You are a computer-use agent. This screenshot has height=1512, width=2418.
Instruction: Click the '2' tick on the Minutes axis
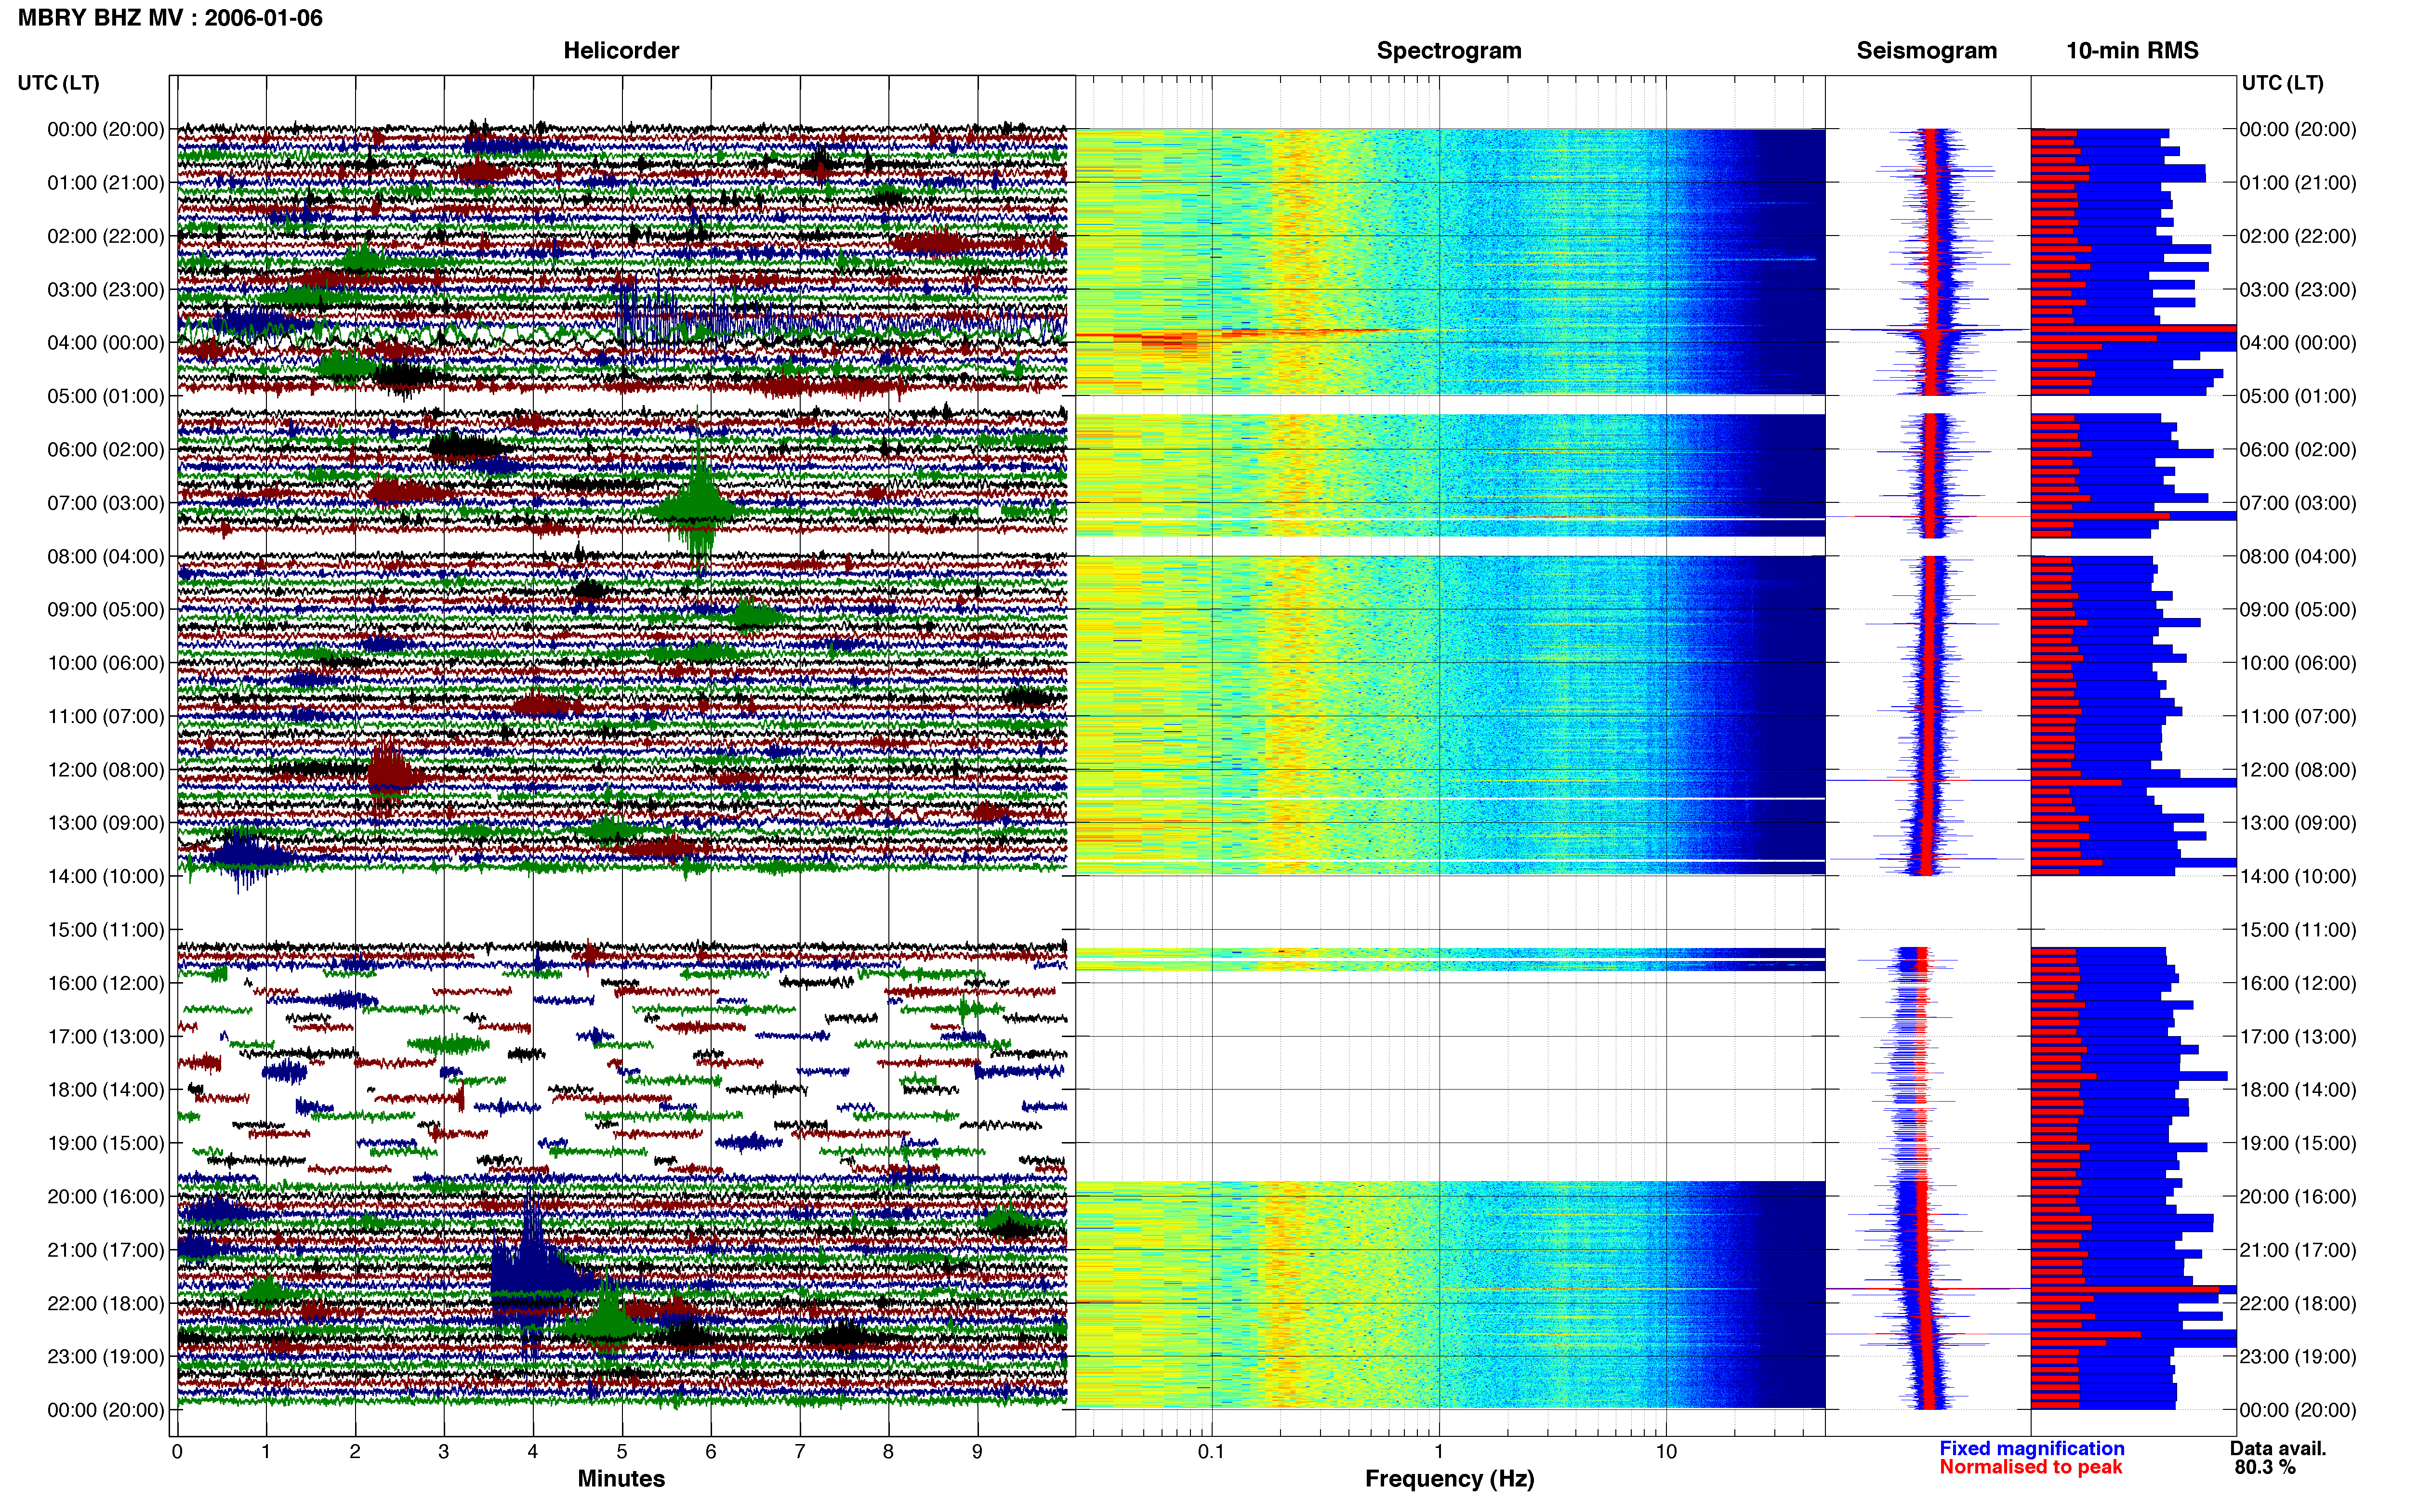coord(355,1452)
